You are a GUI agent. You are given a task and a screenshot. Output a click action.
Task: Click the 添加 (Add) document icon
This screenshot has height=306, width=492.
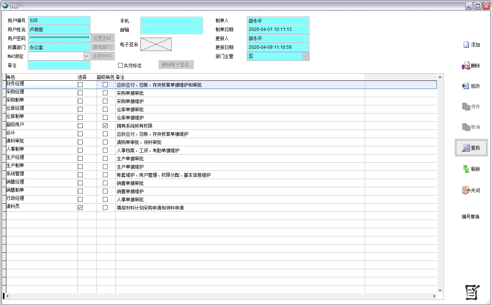[x=466, y=45]
